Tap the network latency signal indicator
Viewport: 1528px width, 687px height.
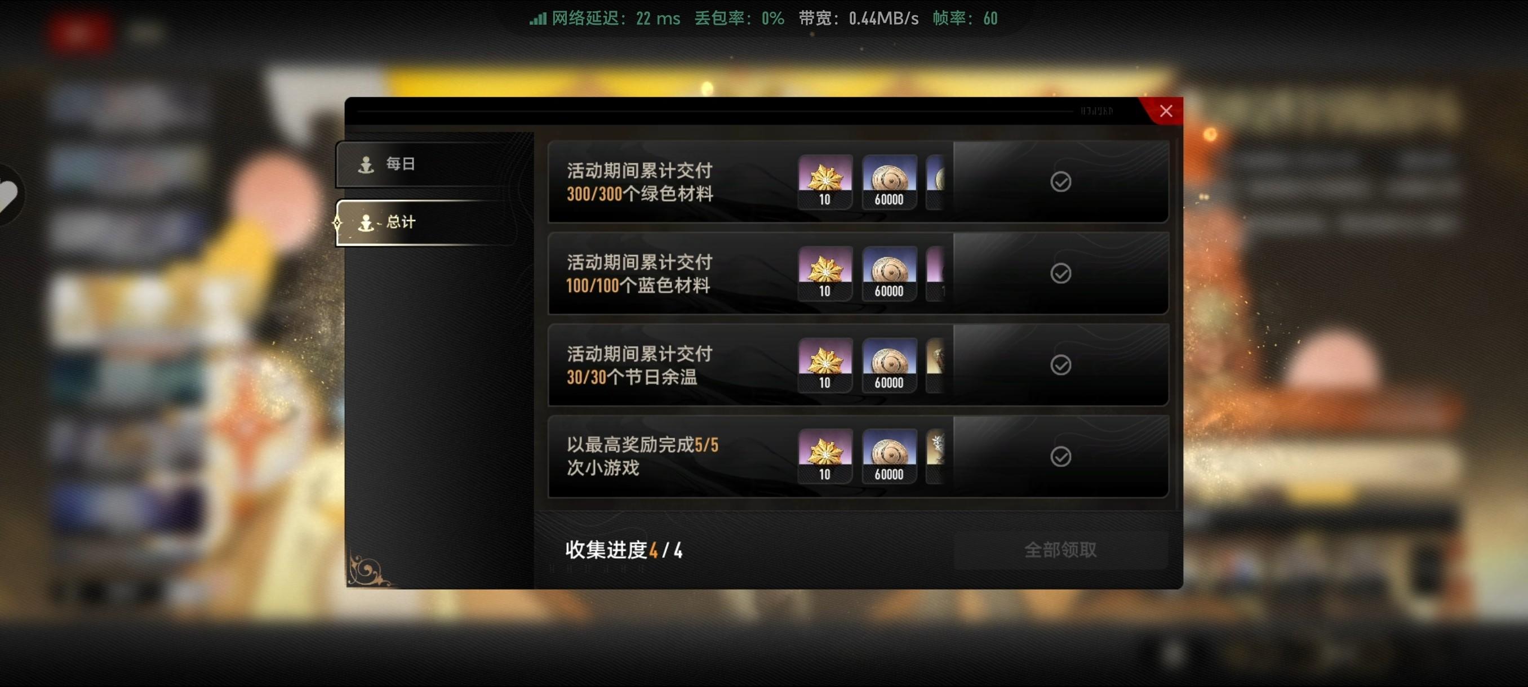(538, 19)
